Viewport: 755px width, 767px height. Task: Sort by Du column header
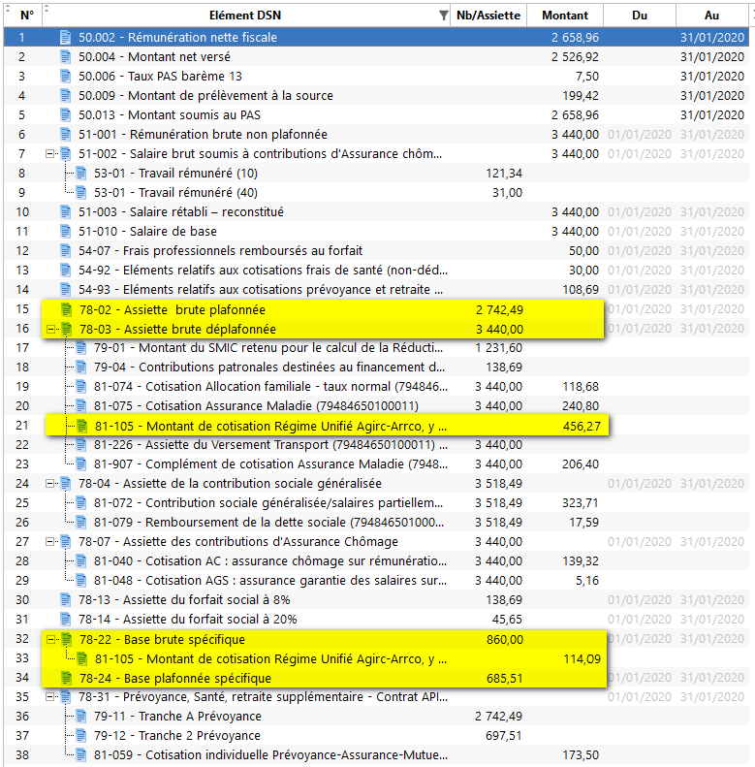click(640, 16)
